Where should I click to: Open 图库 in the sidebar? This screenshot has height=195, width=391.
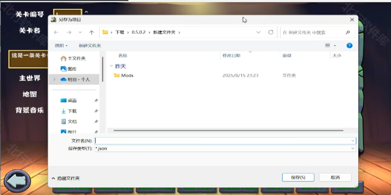tap(72, 69)
